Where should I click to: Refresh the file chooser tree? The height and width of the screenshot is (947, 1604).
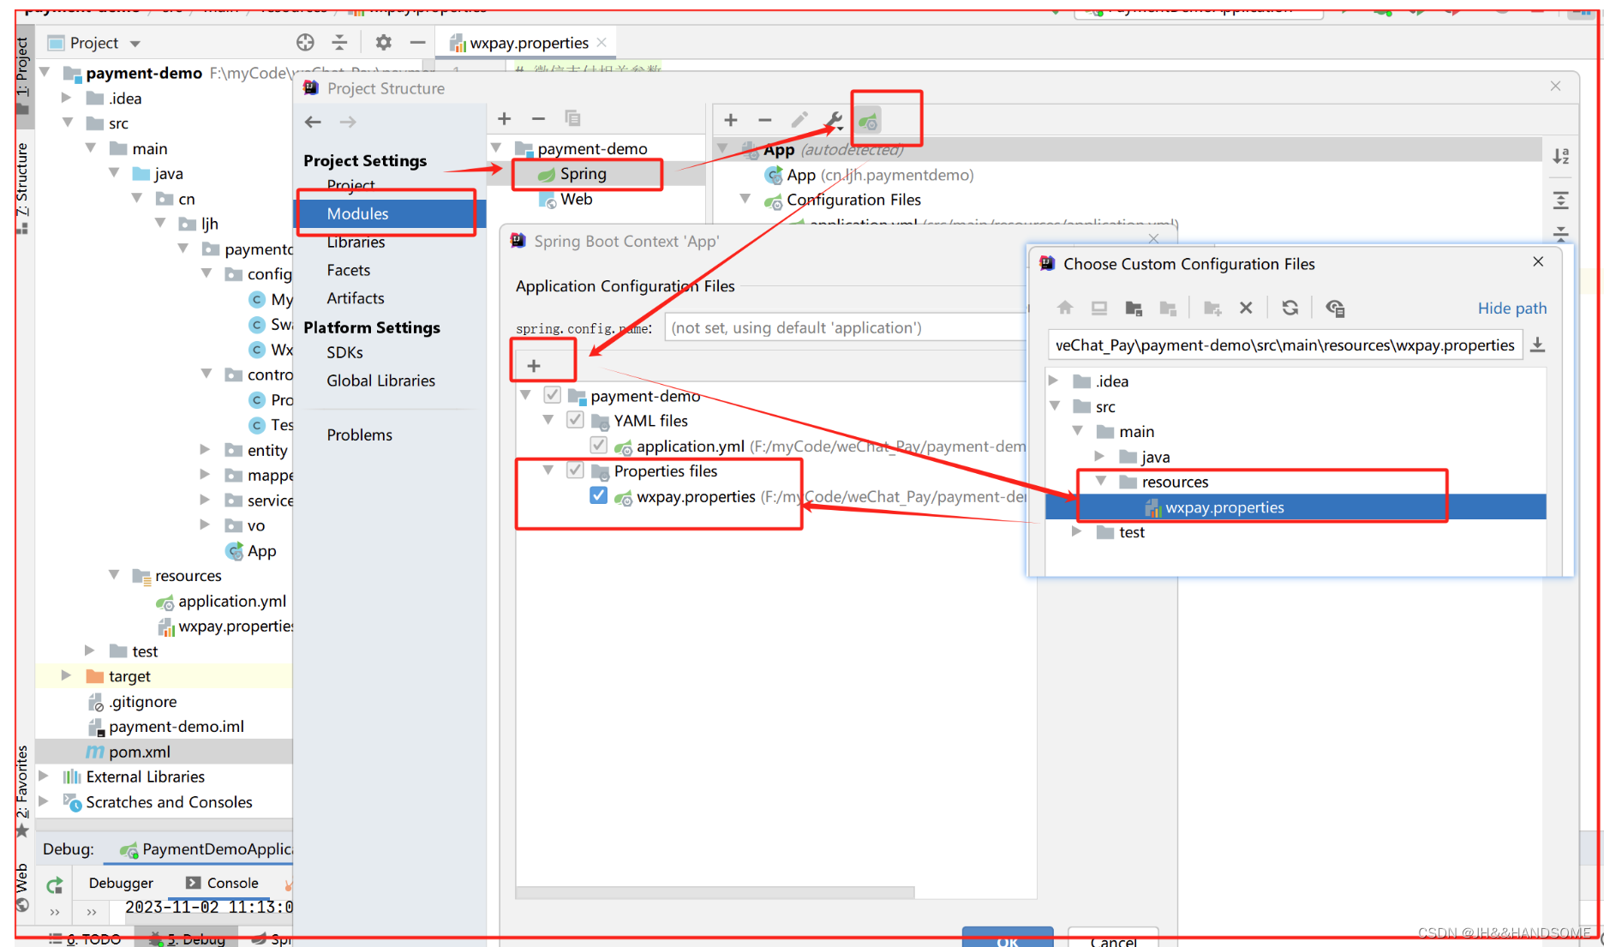click(1290, 308)
